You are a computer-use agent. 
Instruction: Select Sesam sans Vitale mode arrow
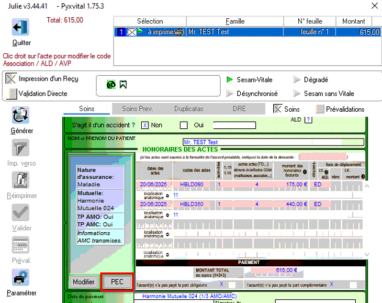296,93
